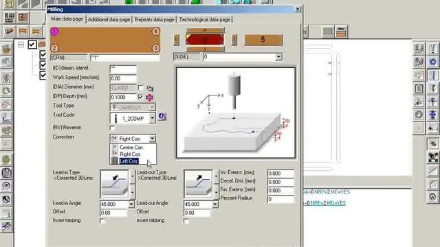The image size is (440, 247).
Task: Click the bottom face strip below red face
Action: (205, 49)
